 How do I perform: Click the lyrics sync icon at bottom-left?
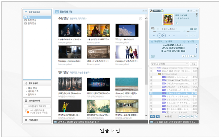tap(153, 56)
